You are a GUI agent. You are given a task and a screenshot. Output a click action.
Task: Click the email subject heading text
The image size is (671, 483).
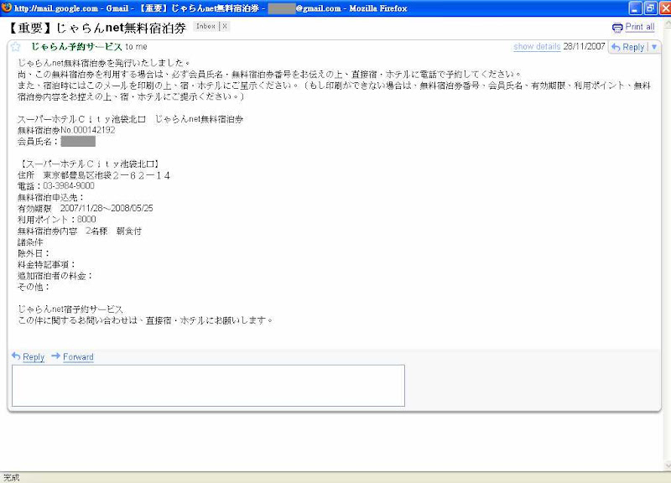point(97,28)
